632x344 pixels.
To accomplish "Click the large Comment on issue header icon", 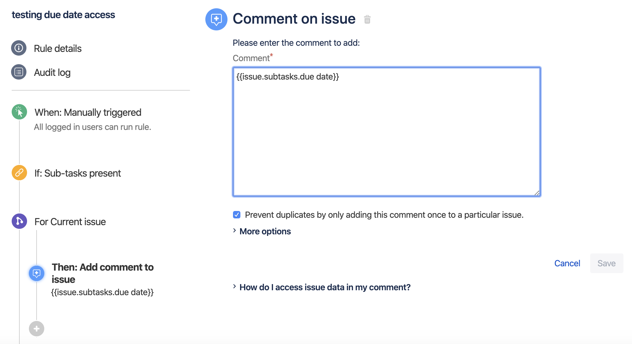I will pos(216,19).
